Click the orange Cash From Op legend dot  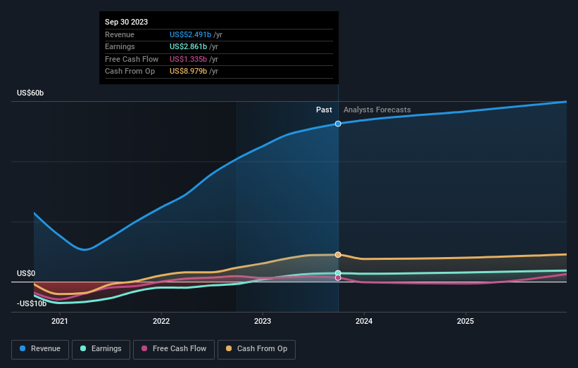point(229,348)
